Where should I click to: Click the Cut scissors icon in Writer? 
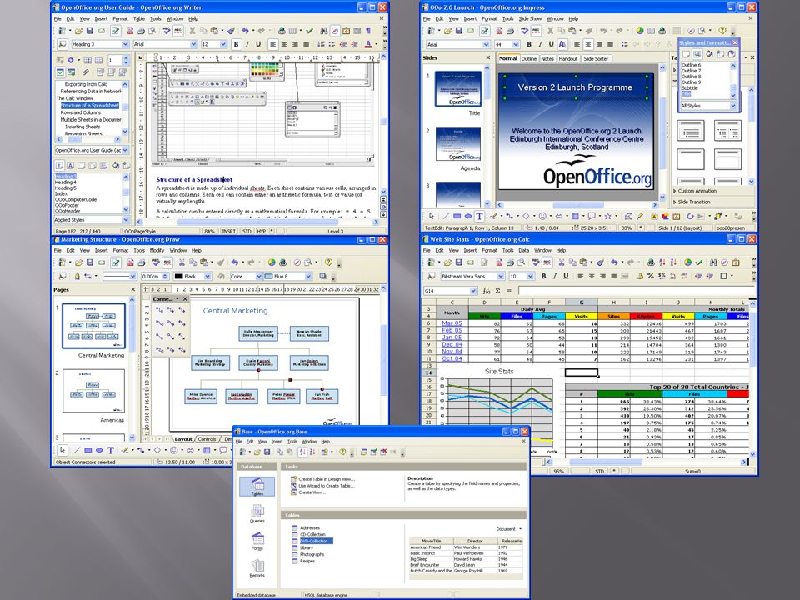[x=192, y=31]
